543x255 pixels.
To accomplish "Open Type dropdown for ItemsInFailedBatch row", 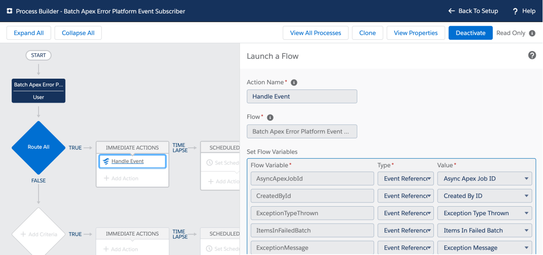I will click(405, 231).
